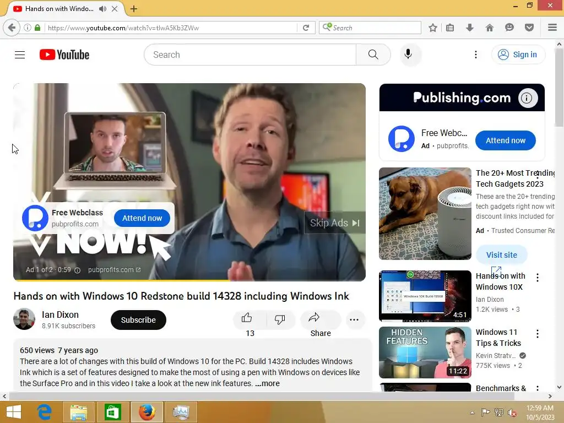
Task: Open Publishing.com ad info icon
Action: 527,98
